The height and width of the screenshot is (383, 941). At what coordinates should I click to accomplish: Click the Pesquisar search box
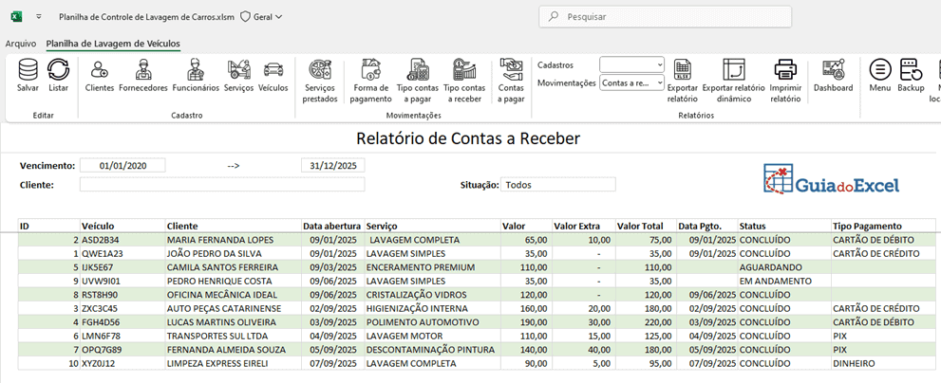coord(665,17)
